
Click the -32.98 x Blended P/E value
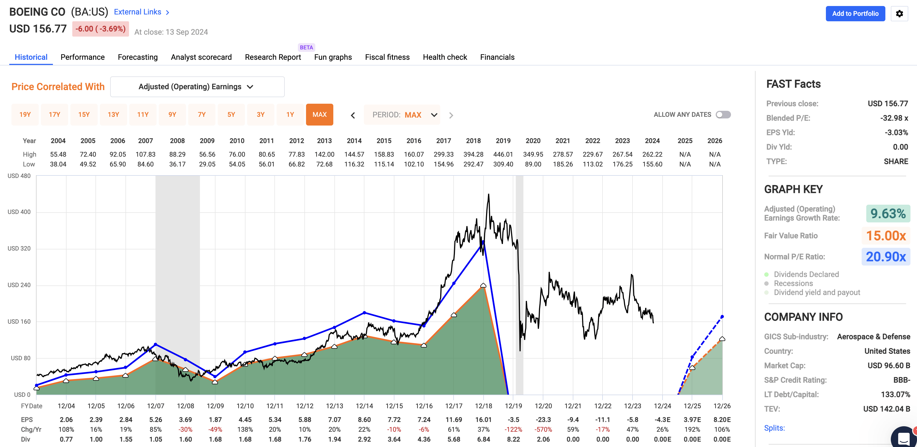[894, 118]
